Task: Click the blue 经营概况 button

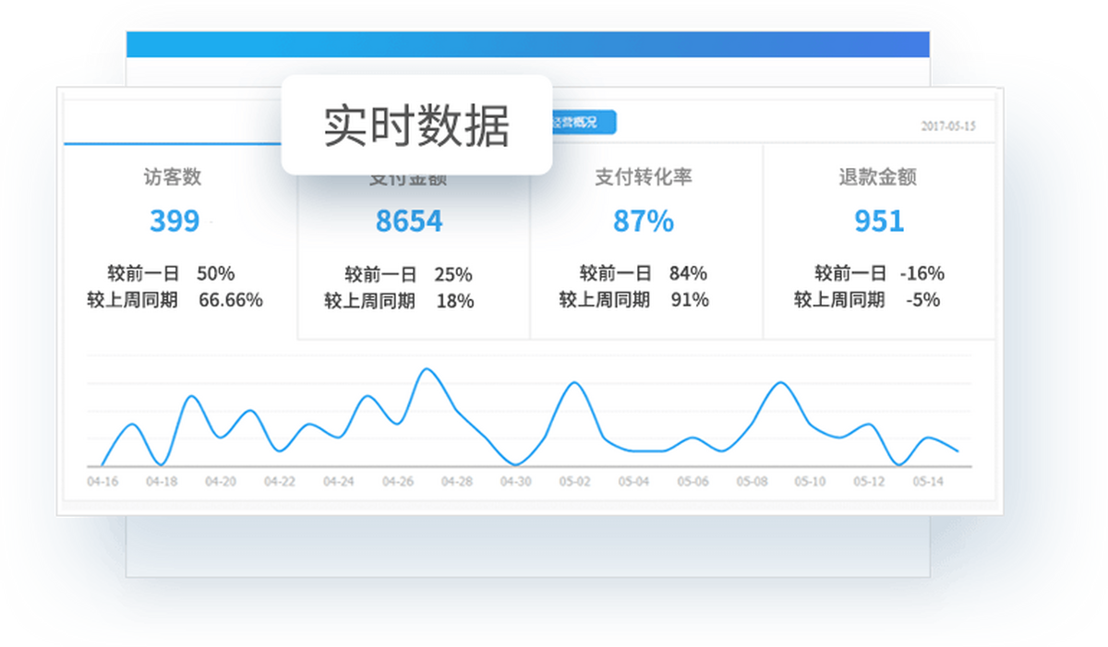Action: [x=584, y=123]
